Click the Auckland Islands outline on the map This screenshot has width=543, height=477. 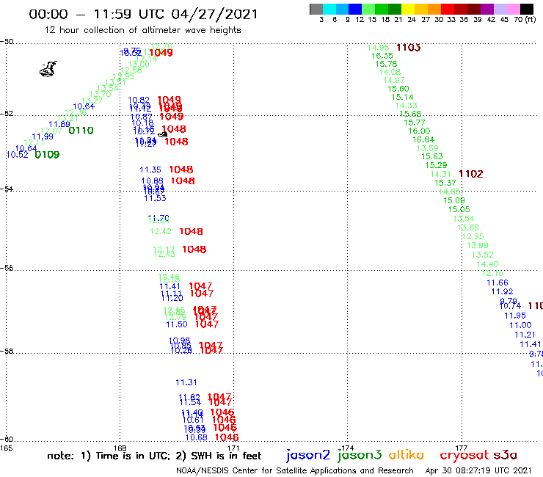click(x=48, y=69)
